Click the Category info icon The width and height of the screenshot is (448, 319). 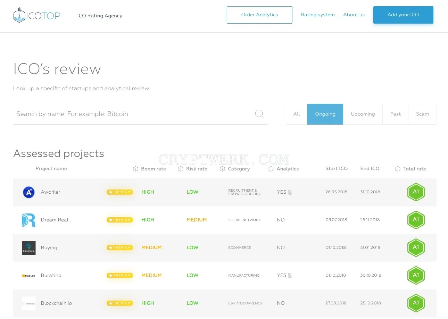[222, 169]
